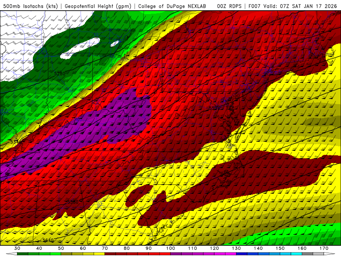Click the dark blue swatch right of 130
This screenshot has width=341, height=256.
tap(242, 254)
